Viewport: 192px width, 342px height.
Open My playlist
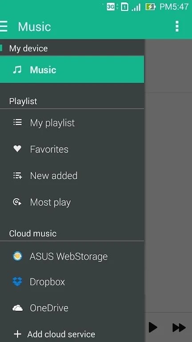(72, 122)
